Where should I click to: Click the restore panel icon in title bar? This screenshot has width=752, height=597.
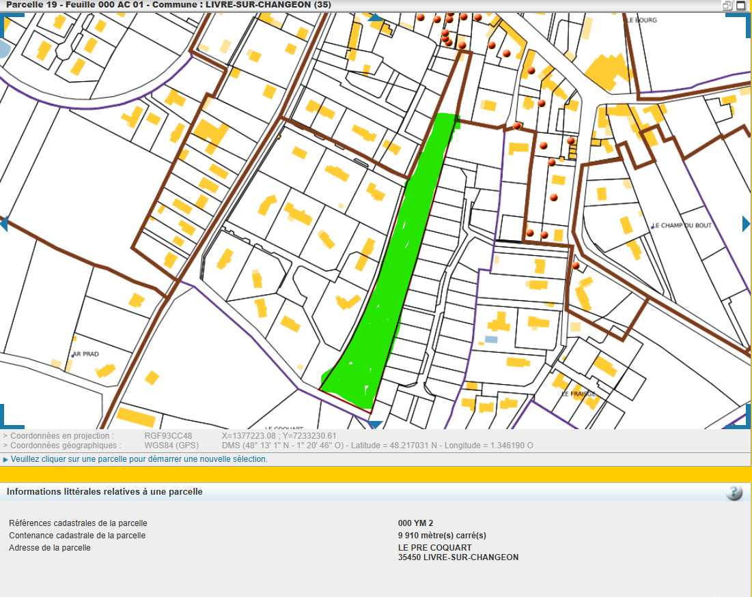(727, 5)
